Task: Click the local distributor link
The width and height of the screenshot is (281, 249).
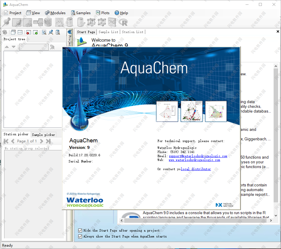Action: point(196,169)
